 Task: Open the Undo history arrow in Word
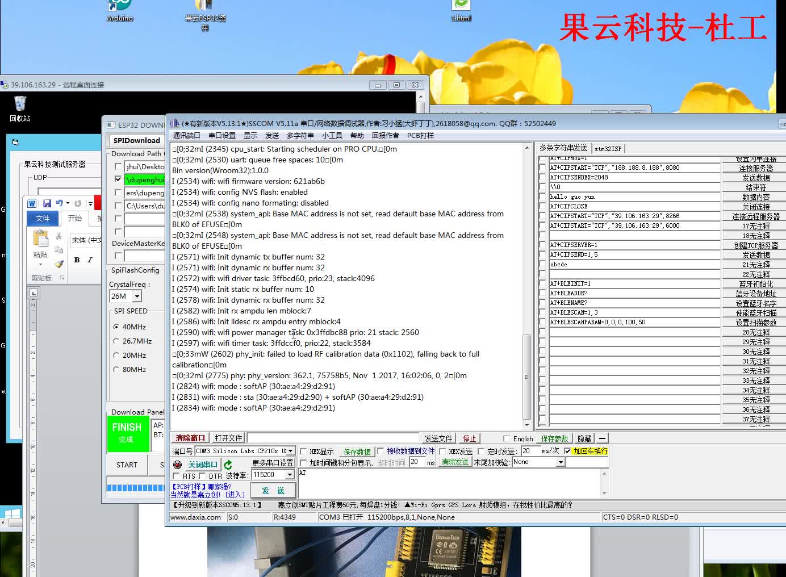point(68,203)
